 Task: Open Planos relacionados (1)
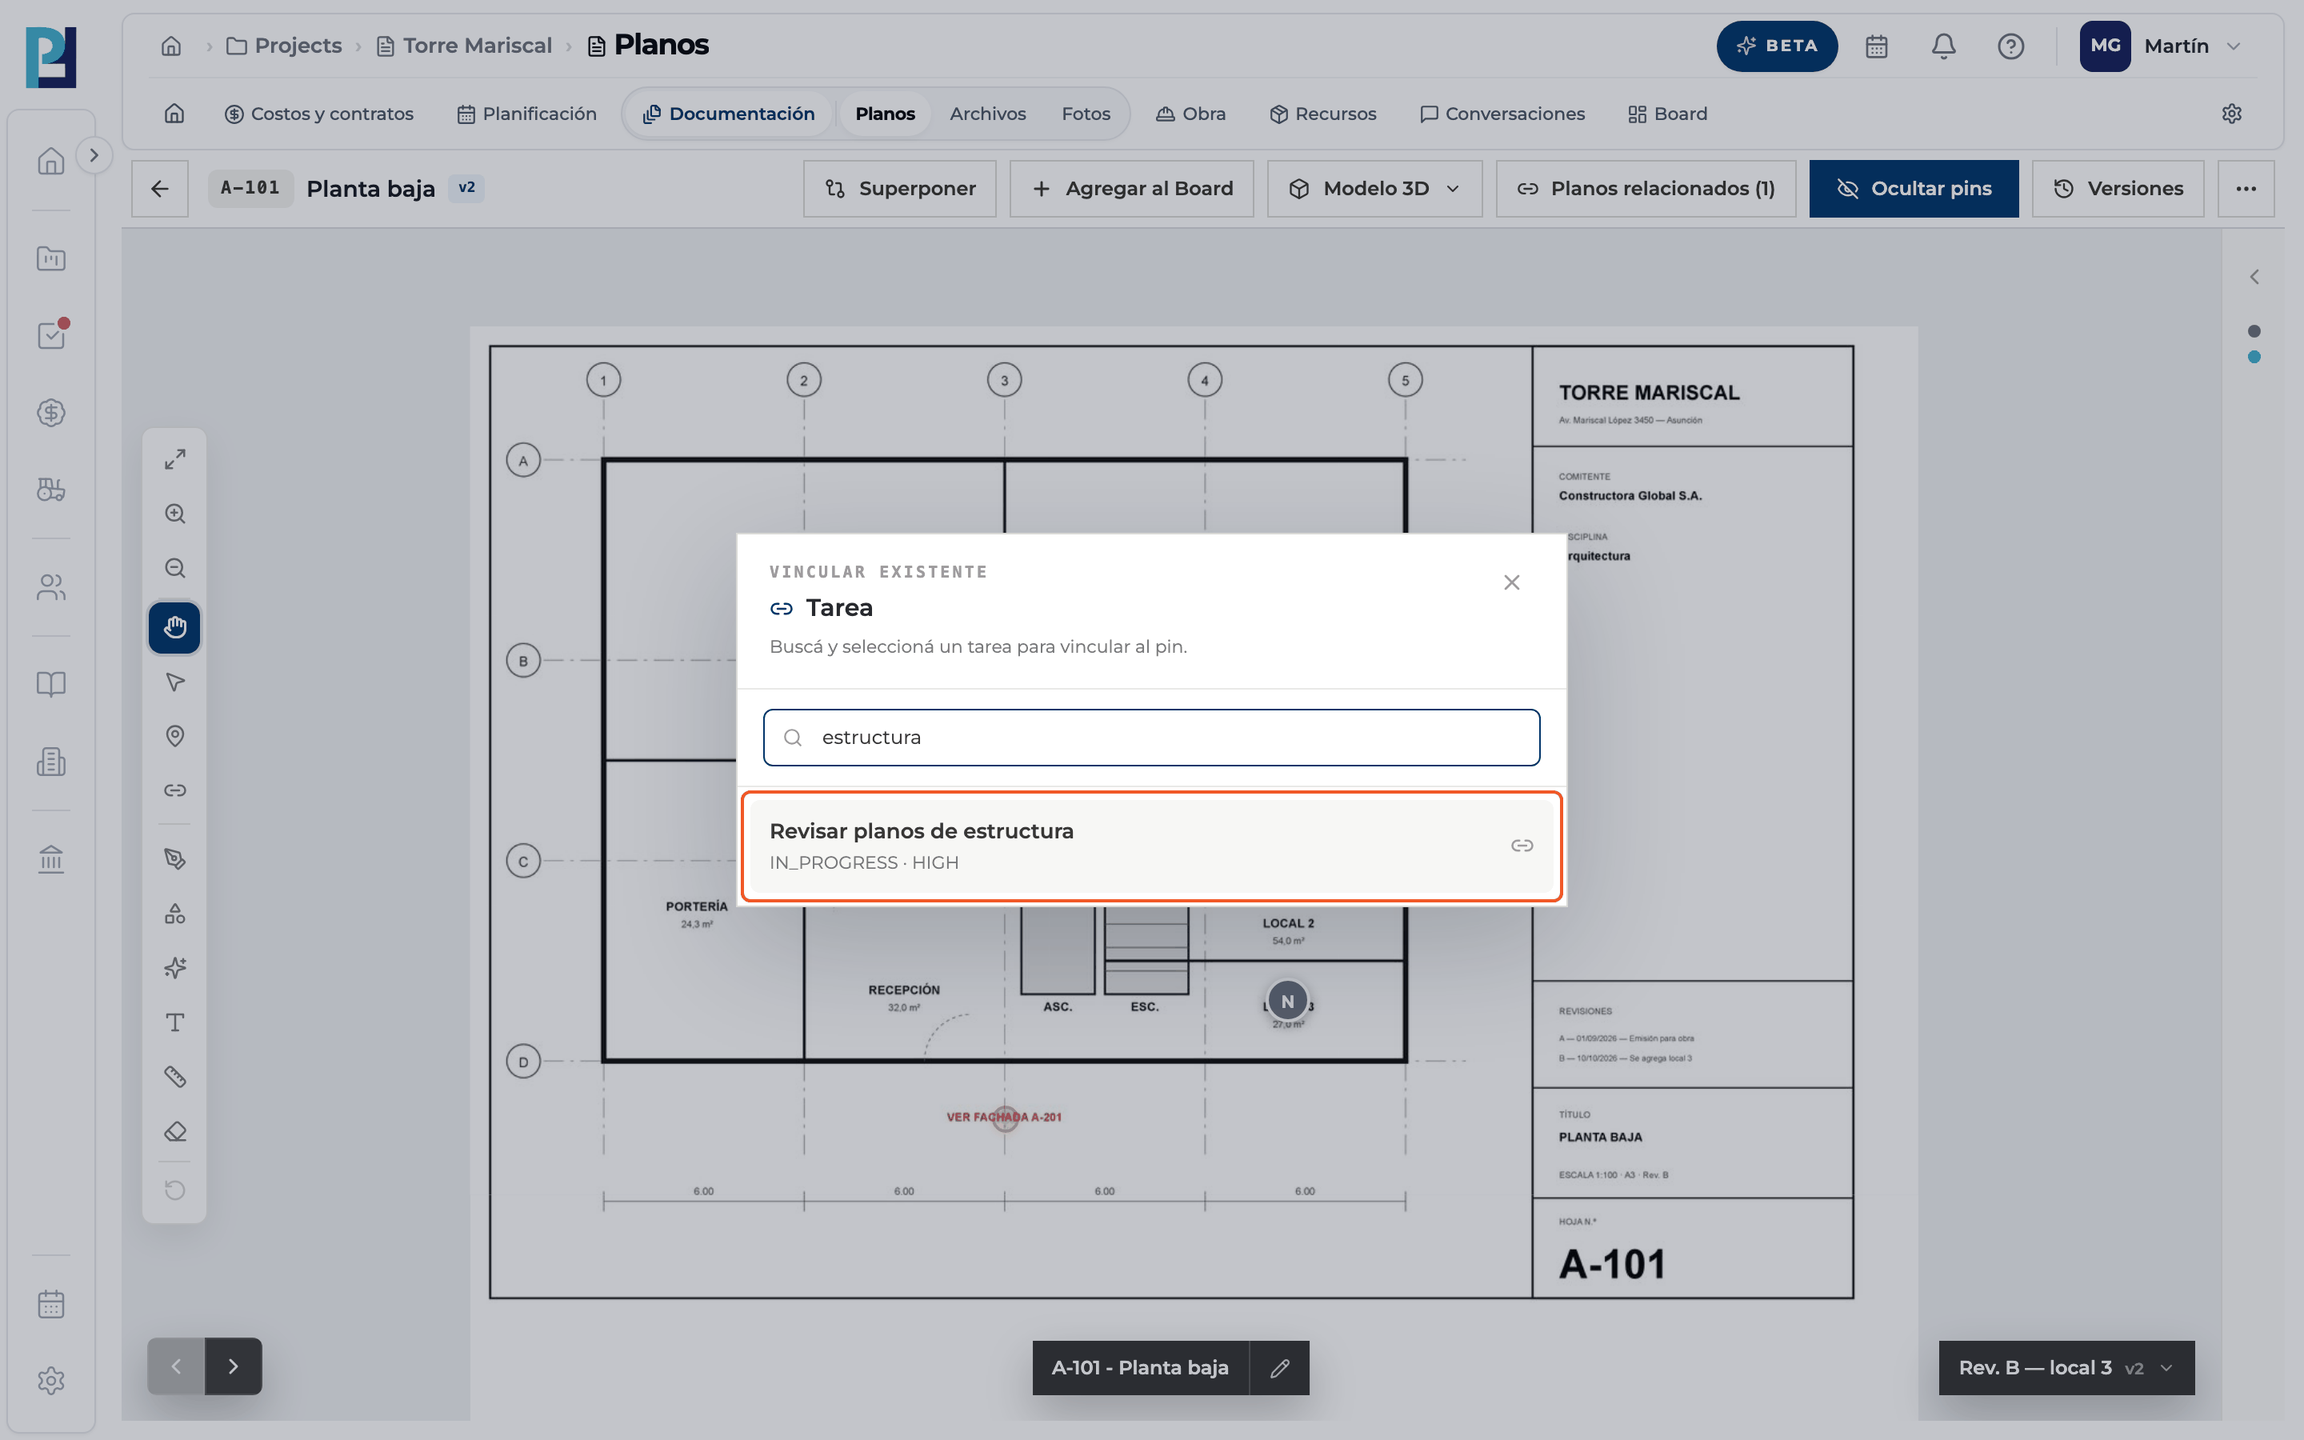pyautogui.click(x=1646, y=189)
